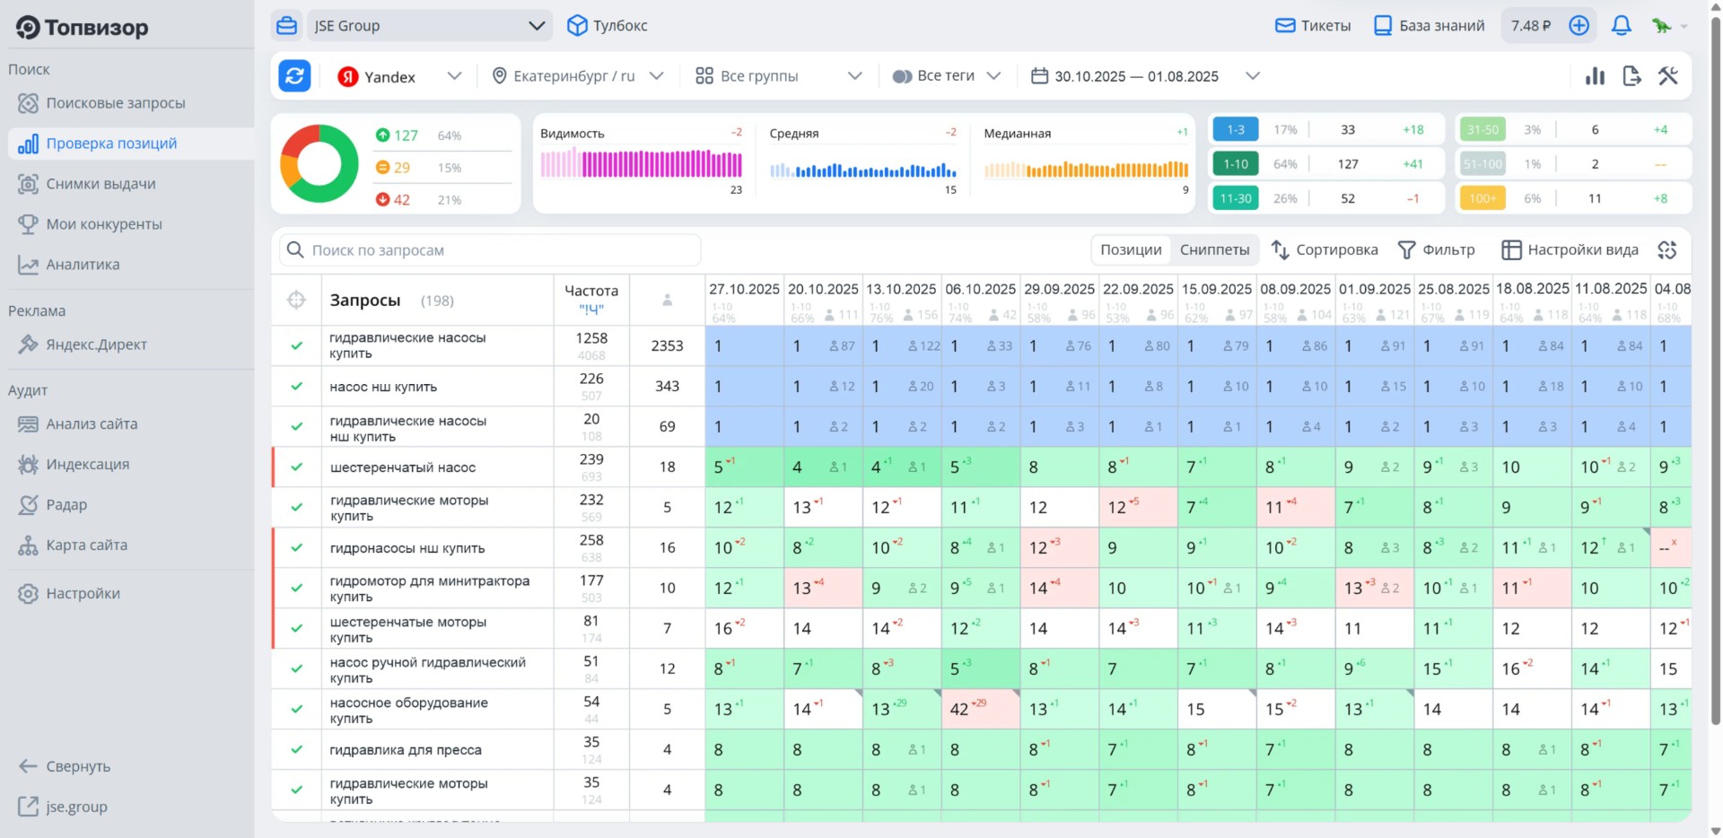This screenshot has width=1723, height=838.
Task: Click the Сортировка button
Action: (x=1325, y=250)
